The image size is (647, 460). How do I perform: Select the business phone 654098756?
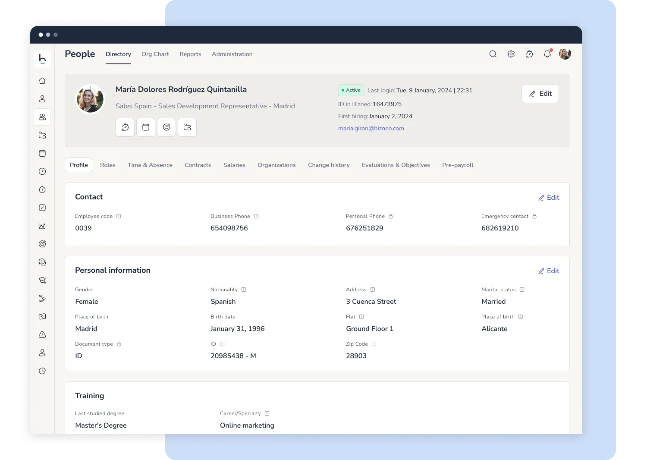tap(229, 228)
